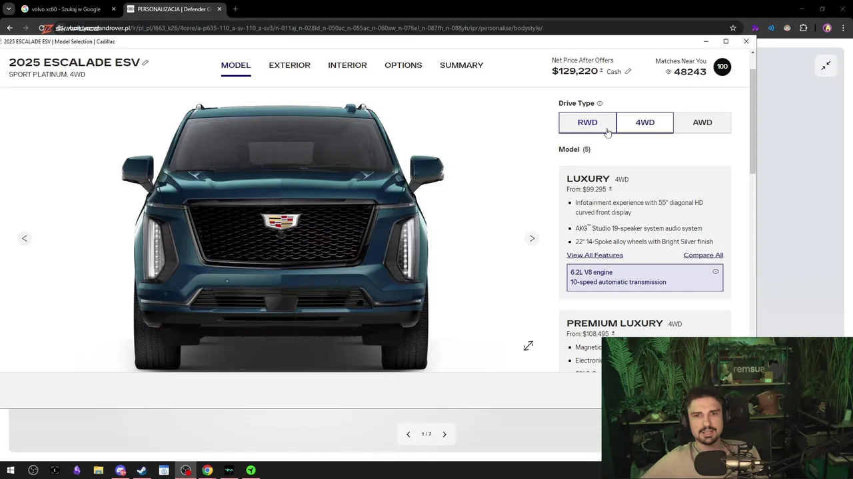Select AWD drive type

click(x=702, y=122)
